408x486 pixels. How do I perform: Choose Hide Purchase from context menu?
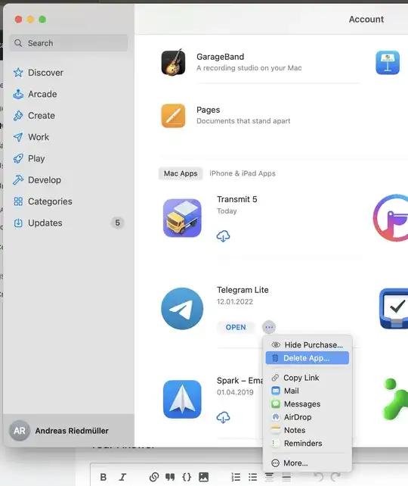click(308, 345)
